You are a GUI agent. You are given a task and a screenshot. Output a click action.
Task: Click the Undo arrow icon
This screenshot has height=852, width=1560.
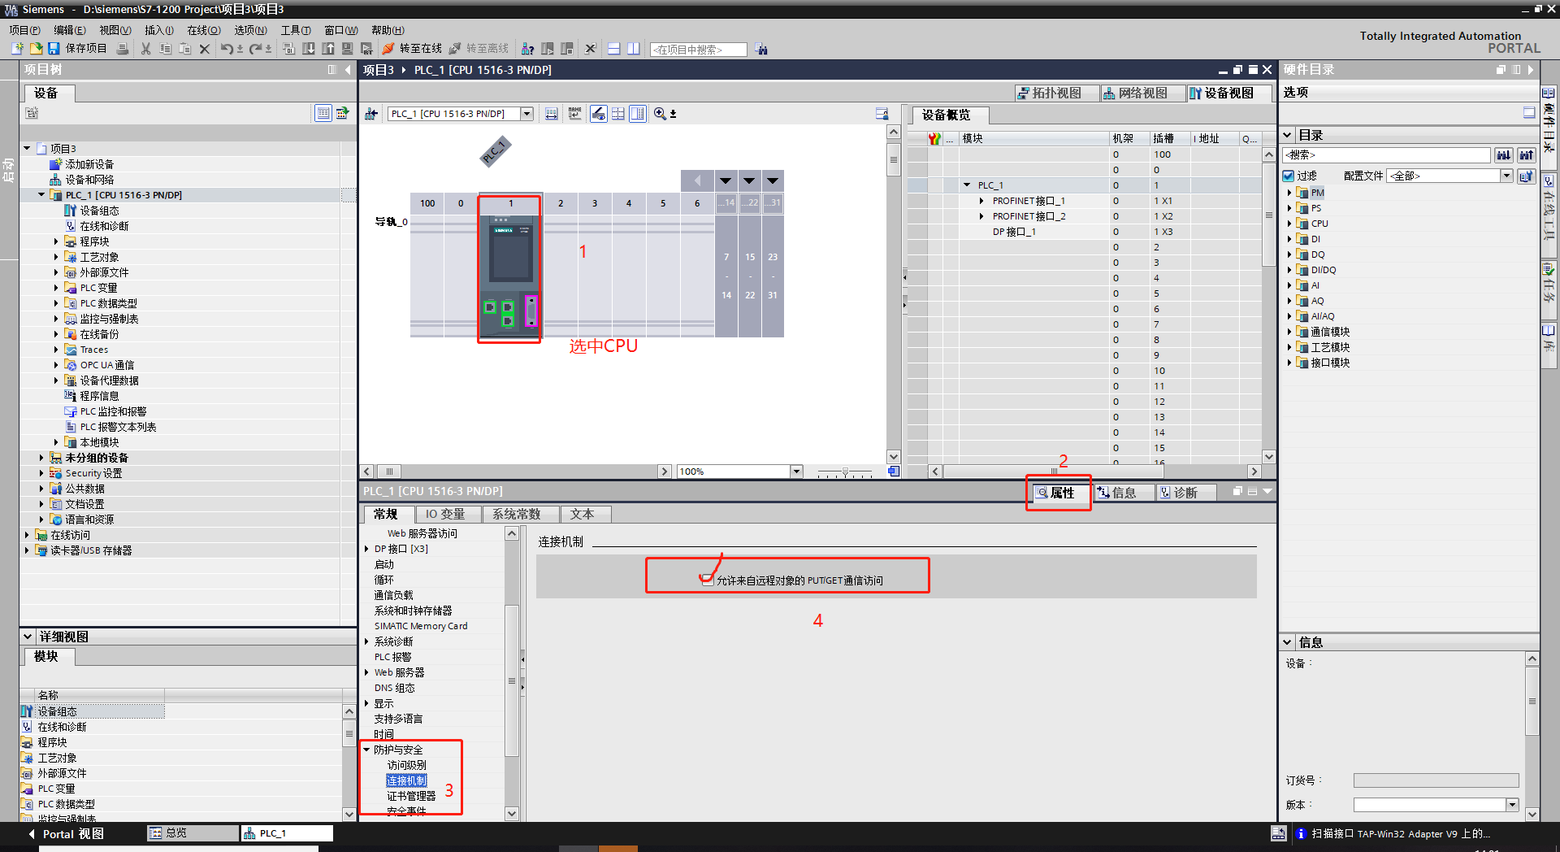coord(227,49)
